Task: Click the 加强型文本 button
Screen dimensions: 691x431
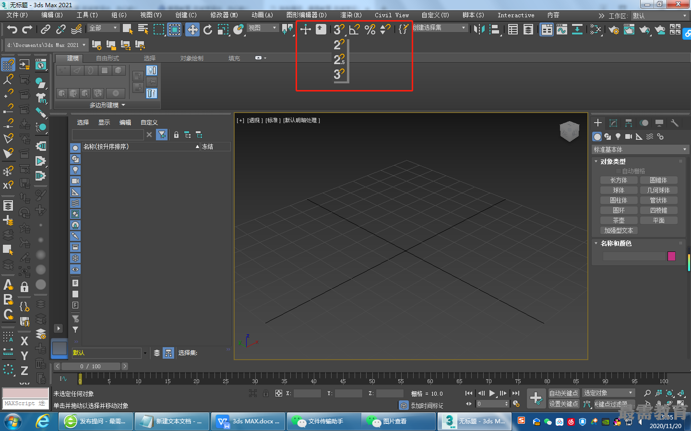Action: (x=619, y=231)
